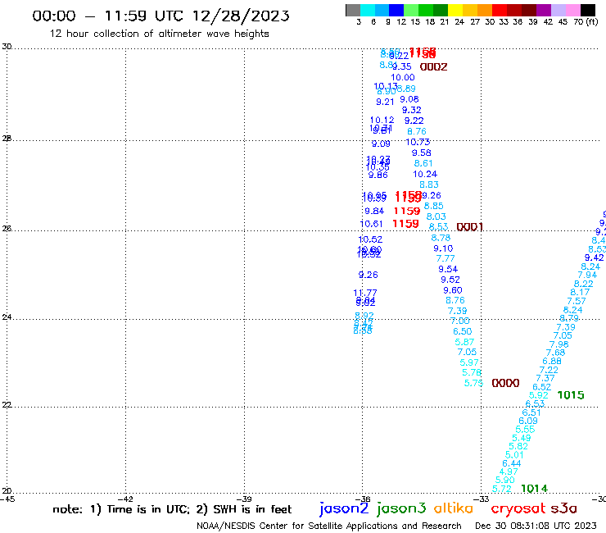Click the wave height value 10.73
The image size is (606, 533).
pos(418,142)
